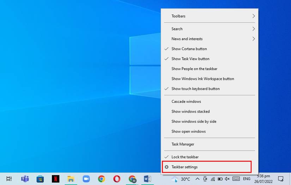Screen dimensions: 291x185
Task: Open the Opera browser icon
Action: pos(117,179)
